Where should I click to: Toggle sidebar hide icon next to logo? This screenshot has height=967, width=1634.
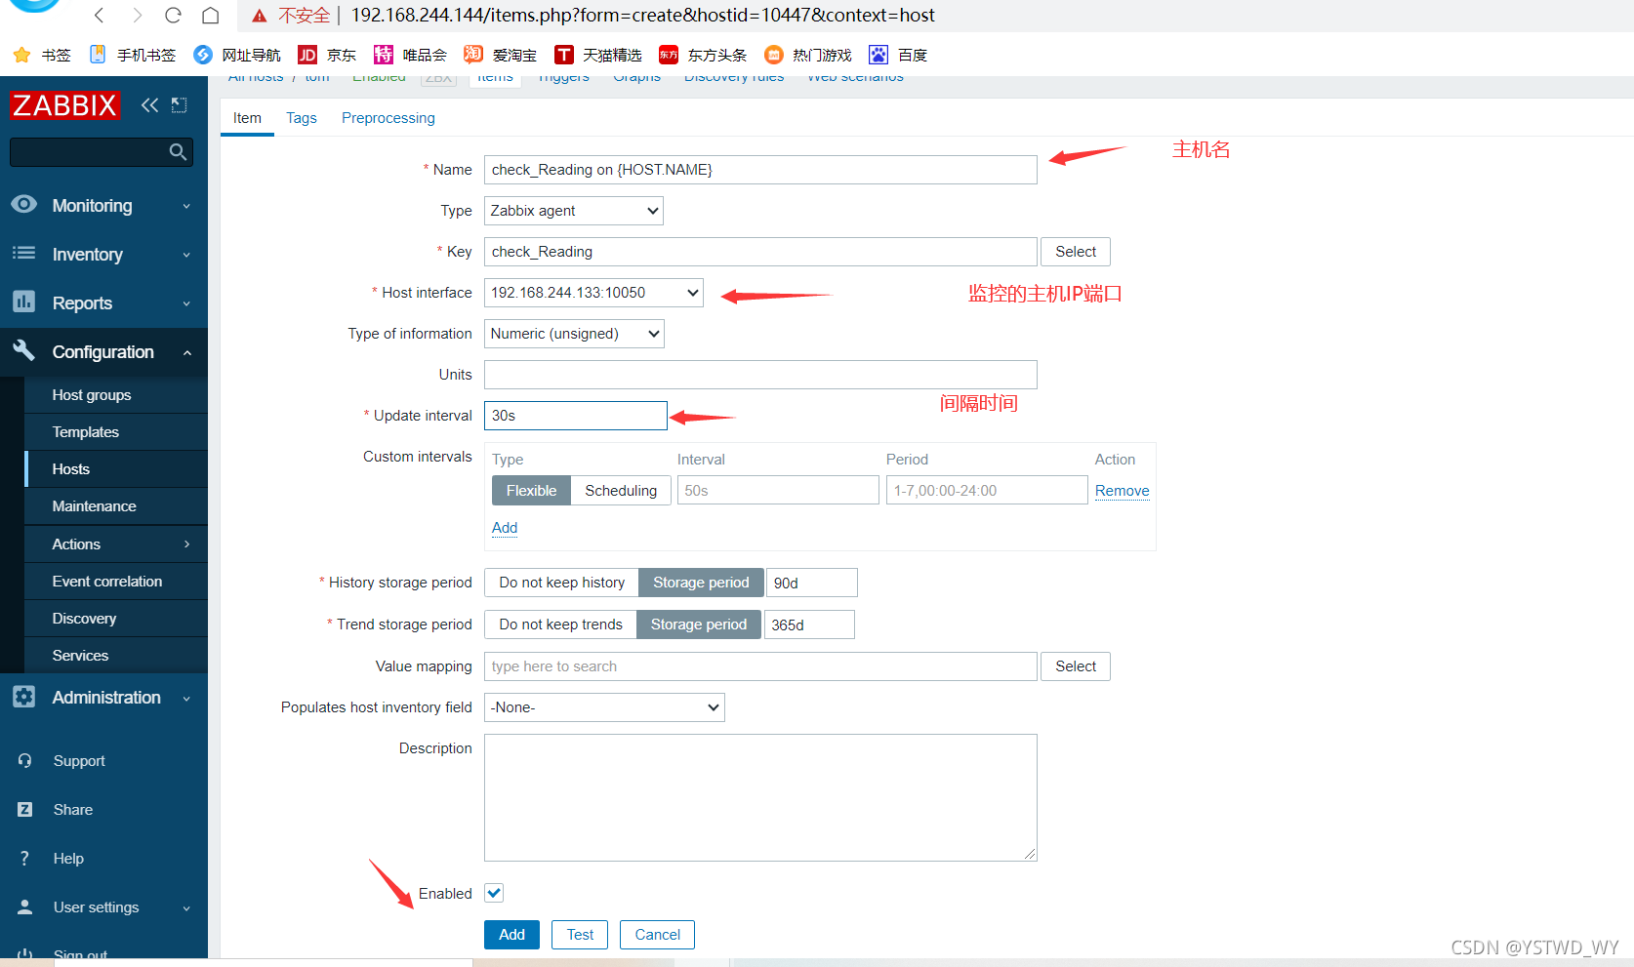tap(180, 105)
